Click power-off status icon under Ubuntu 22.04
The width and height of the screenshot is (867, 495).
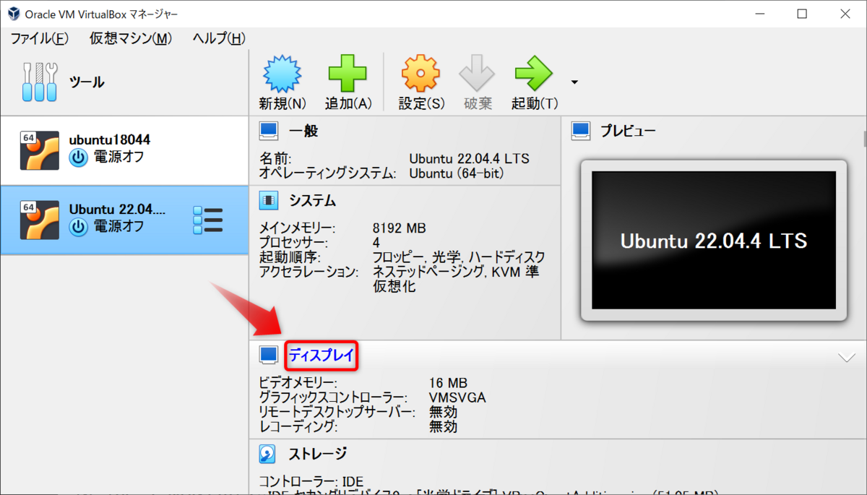[78, 227]
